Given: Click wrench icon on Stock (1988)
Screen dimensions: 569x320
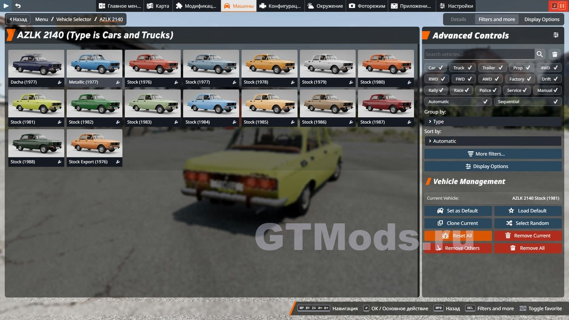Looking at the screenshot, I should 60,162.
